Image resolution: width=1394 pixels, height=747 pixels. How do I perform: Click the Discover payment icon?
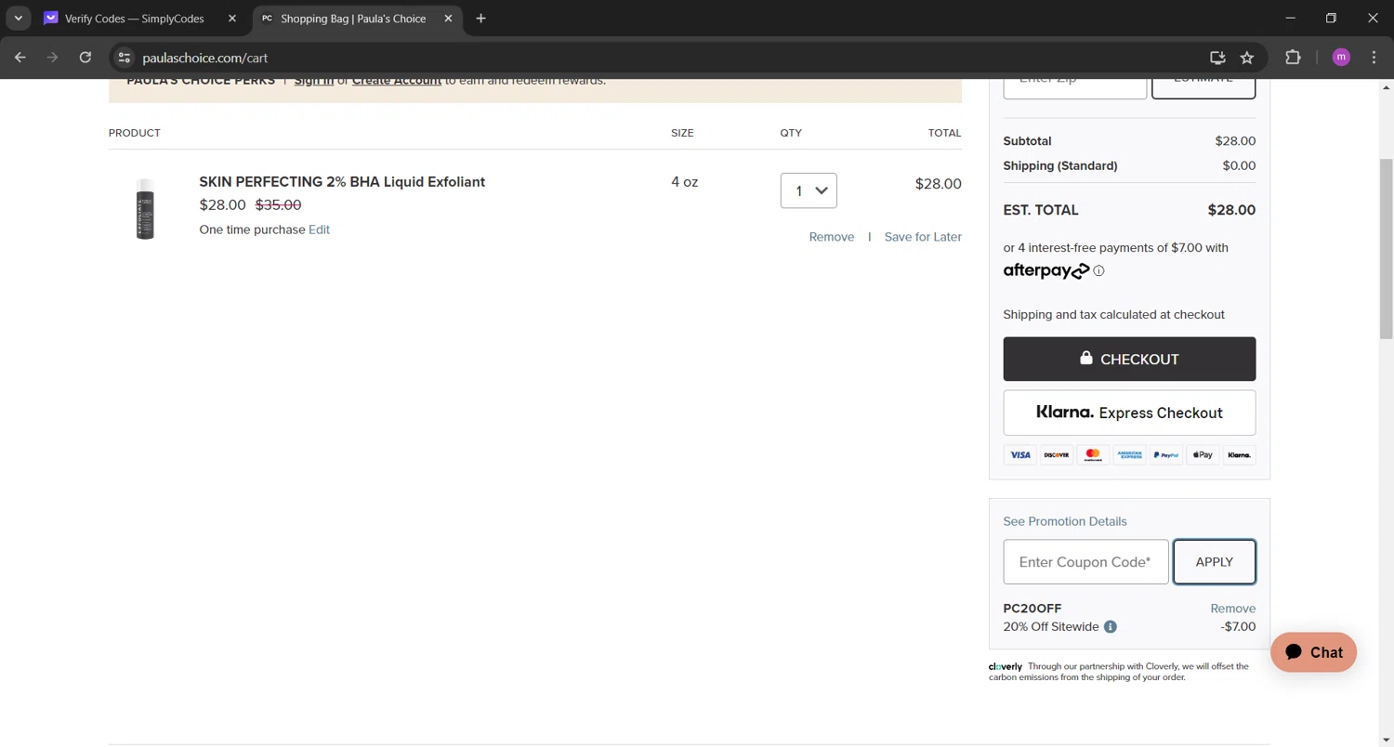tap(1057, 455)
